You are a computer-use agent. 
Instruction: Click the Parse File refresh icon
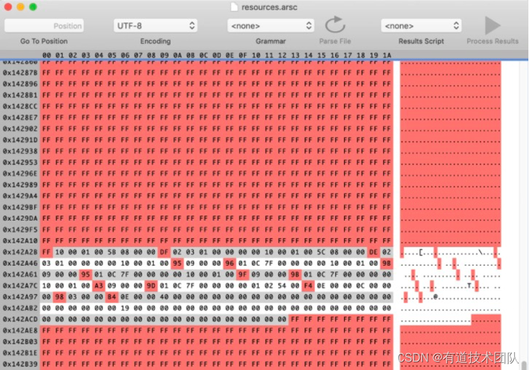click(335, 25)
